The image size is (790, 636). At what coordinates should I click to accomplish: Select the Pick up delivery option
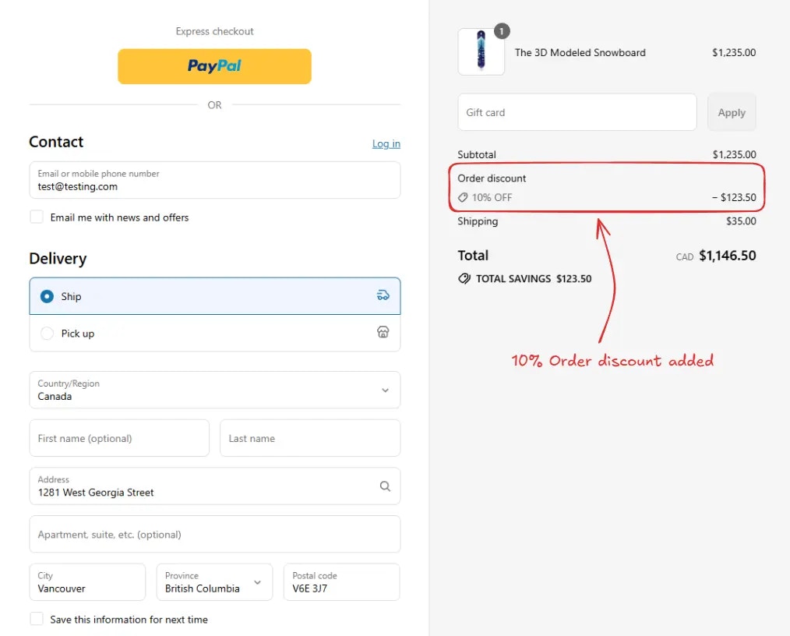pyautogui.click(x=215, y=333)
